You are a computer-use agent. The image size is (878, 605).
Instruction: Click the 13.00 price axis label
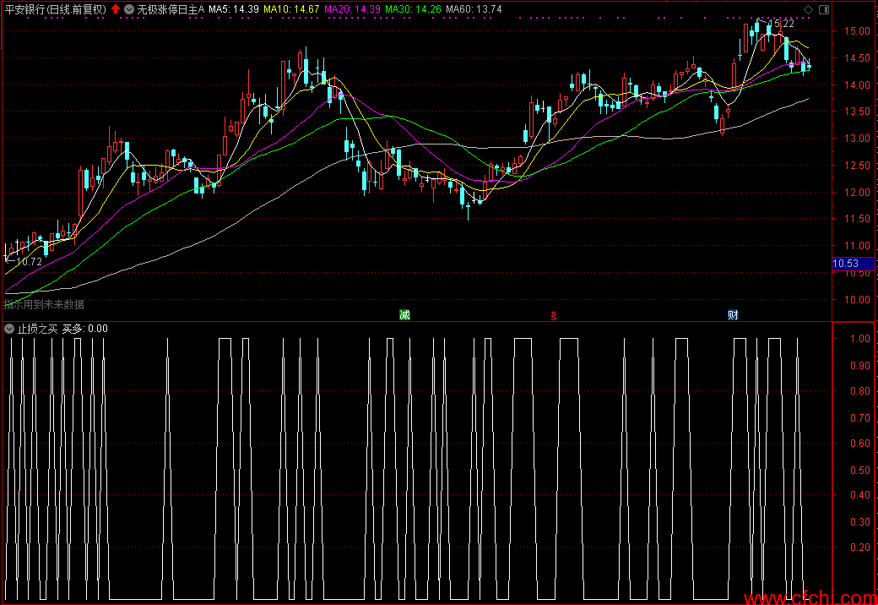coord(857,139)
